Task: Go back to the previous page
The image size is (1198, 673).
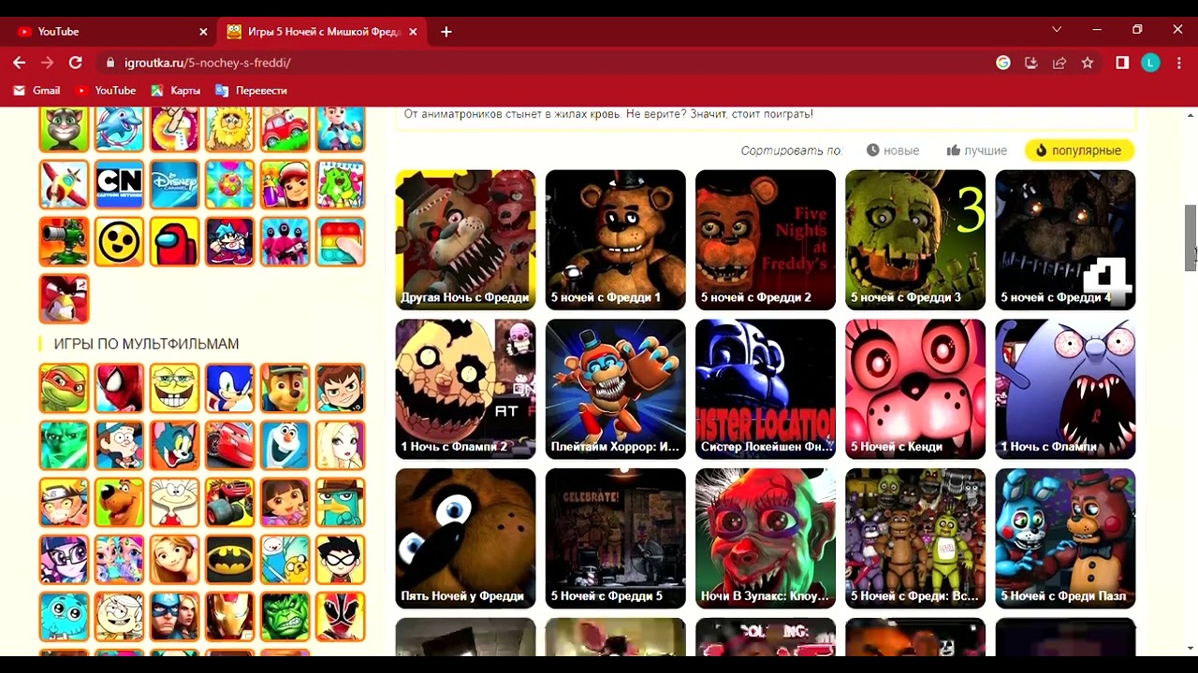Action: tap(19, 63)
